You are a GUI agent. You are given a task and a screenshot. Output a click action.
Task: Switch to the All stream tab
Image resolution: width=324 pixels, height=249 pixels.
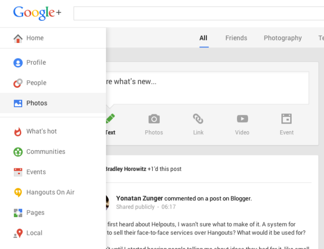click(204, 38)
